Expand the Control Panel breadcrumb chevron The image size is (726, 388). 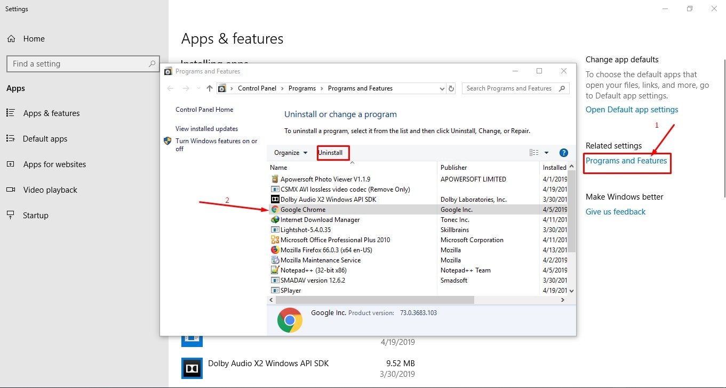(283, 88)
